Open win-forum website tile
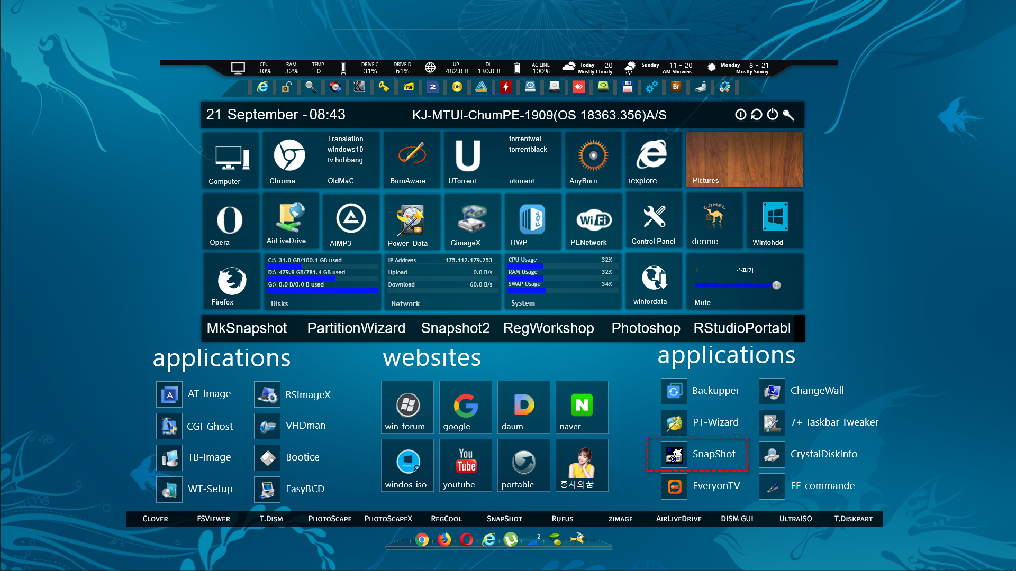The height and width of the screenshot is (571, 1016). tap(407, 407)
